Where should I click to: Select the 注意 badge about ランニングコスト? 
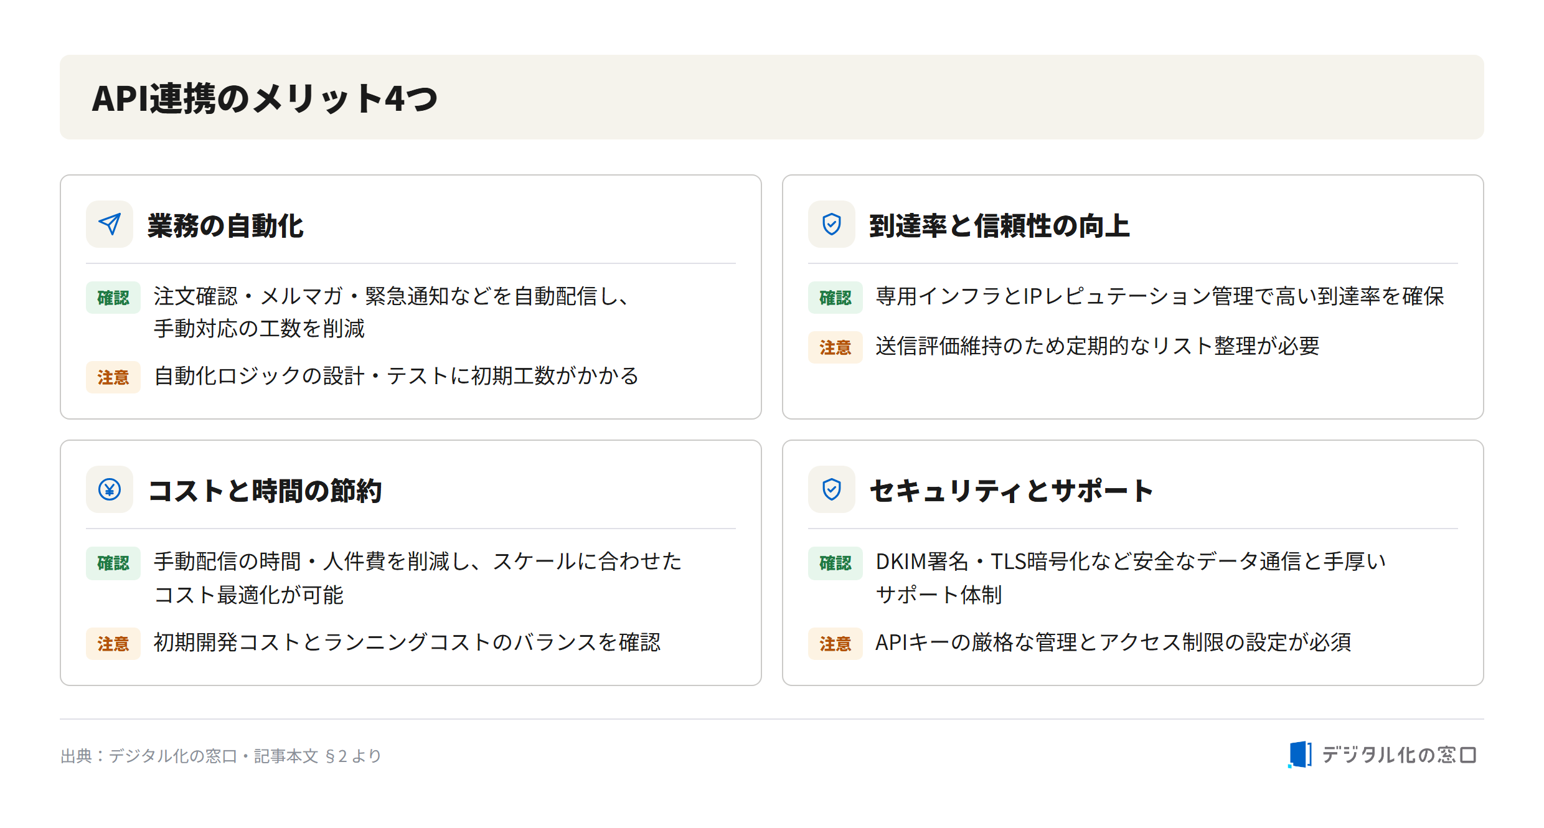tap(113, 644)
